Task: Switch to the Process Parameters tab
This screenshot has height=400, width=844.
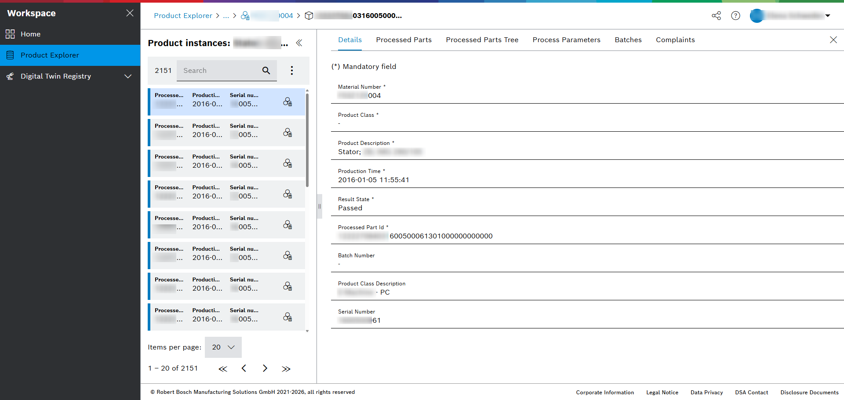Action: (x=566, y=40)
